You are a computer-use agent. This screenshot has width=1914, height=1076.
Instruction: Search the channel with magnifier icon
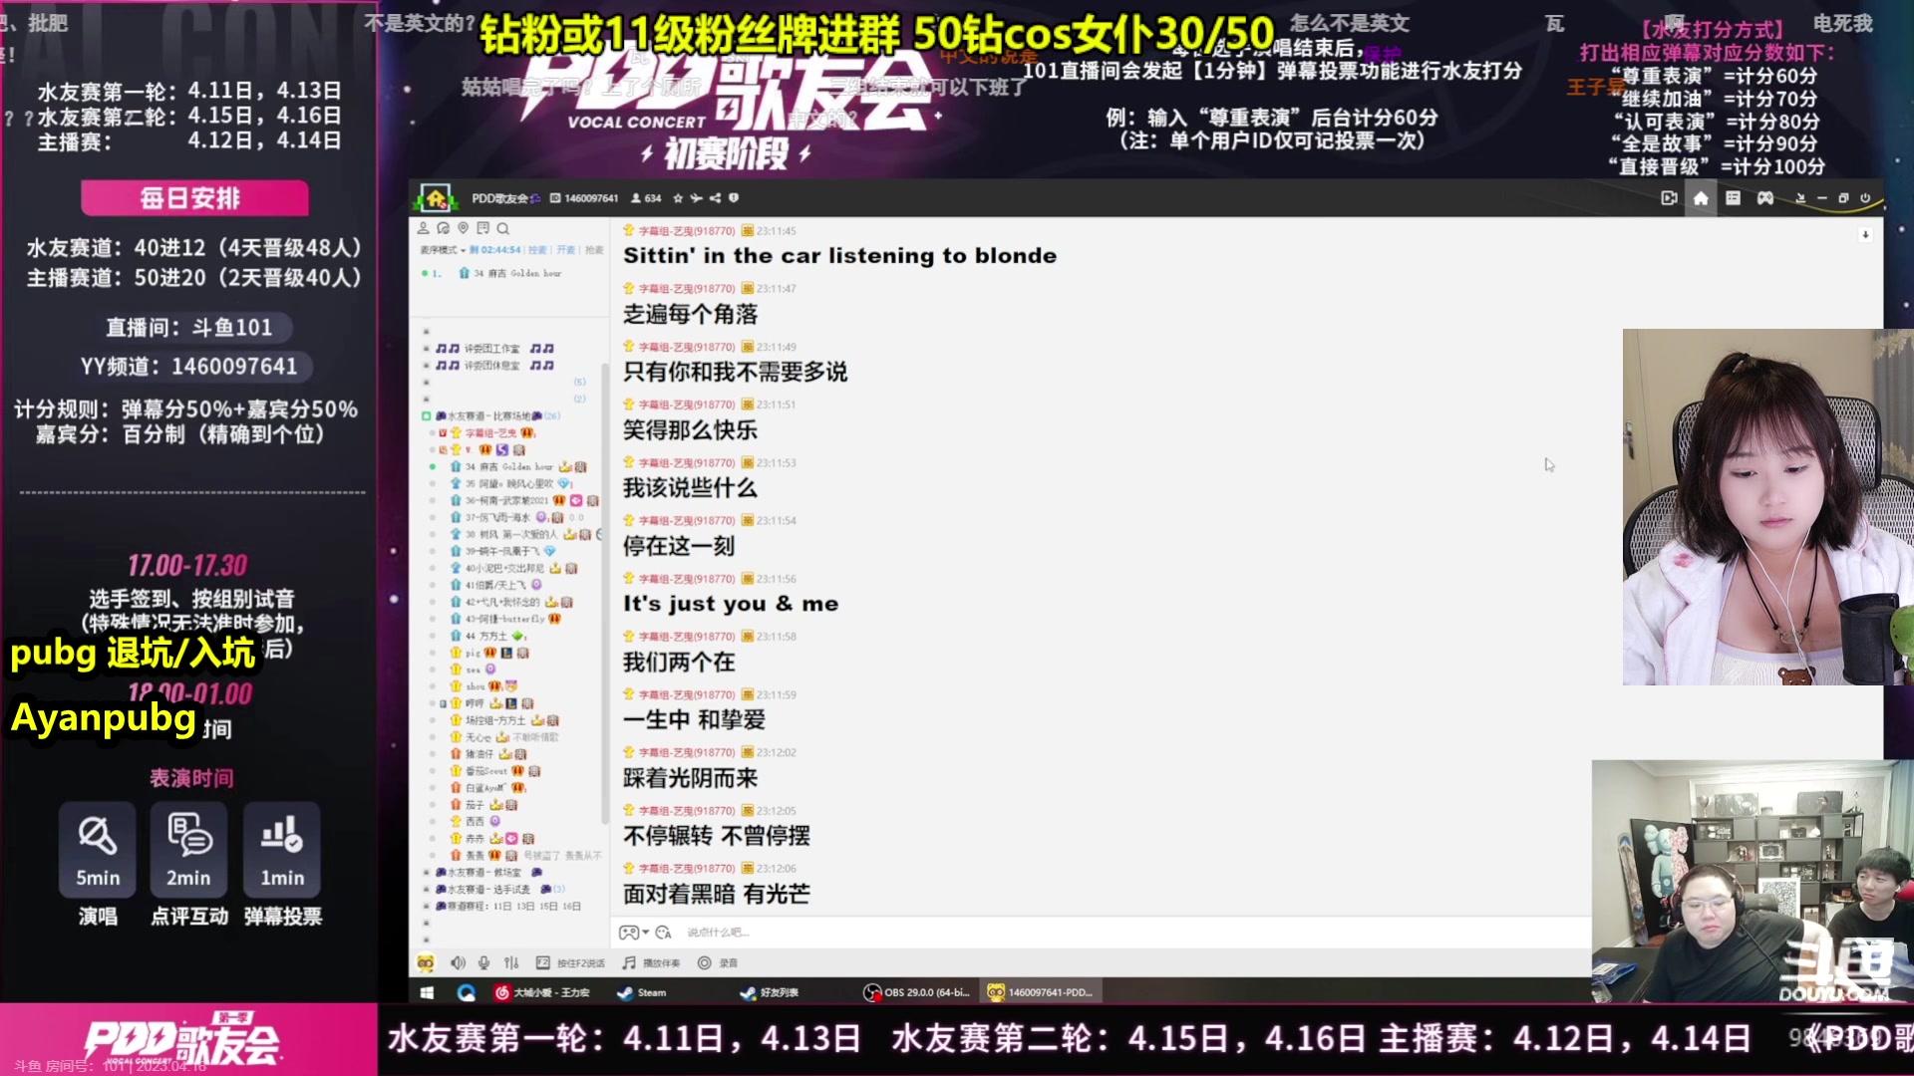coord(503,228)
